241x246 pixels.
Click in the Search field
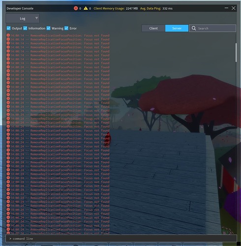pyautogui.click(x=212, y=28)
